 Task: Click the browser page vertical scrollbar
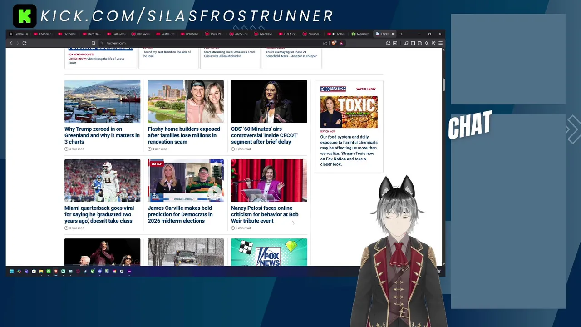coord(443,84)
